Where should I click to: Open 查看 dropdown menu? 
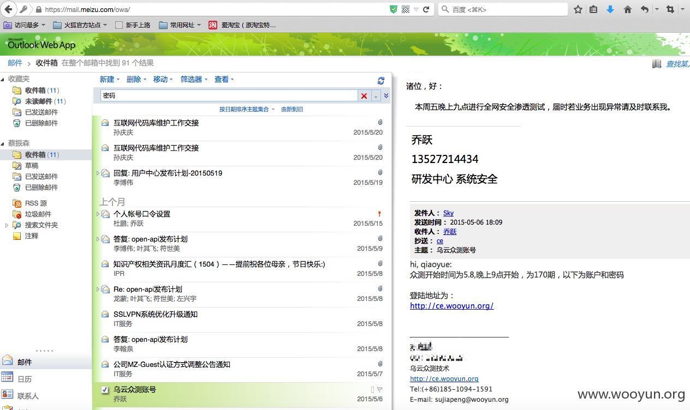224,80
